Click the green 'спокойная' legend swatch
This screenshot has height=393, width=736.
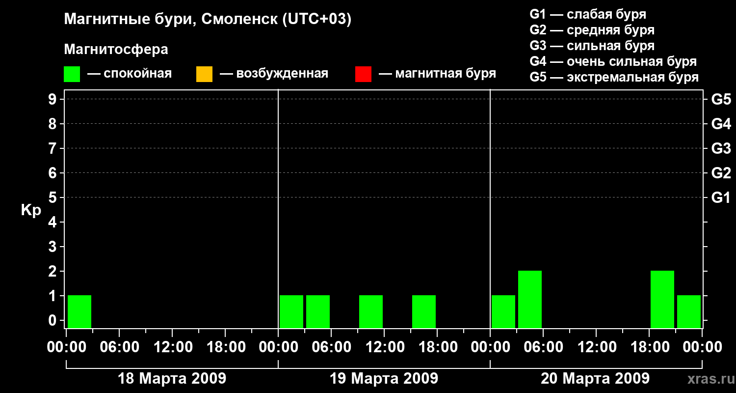[72, 74]
